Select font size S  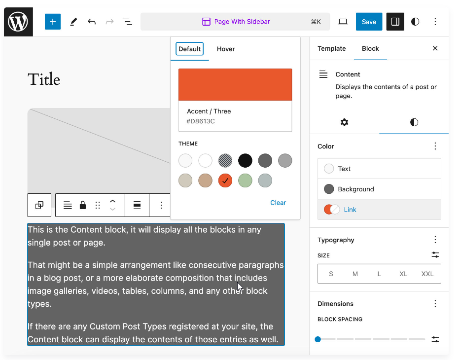[331, 274]
